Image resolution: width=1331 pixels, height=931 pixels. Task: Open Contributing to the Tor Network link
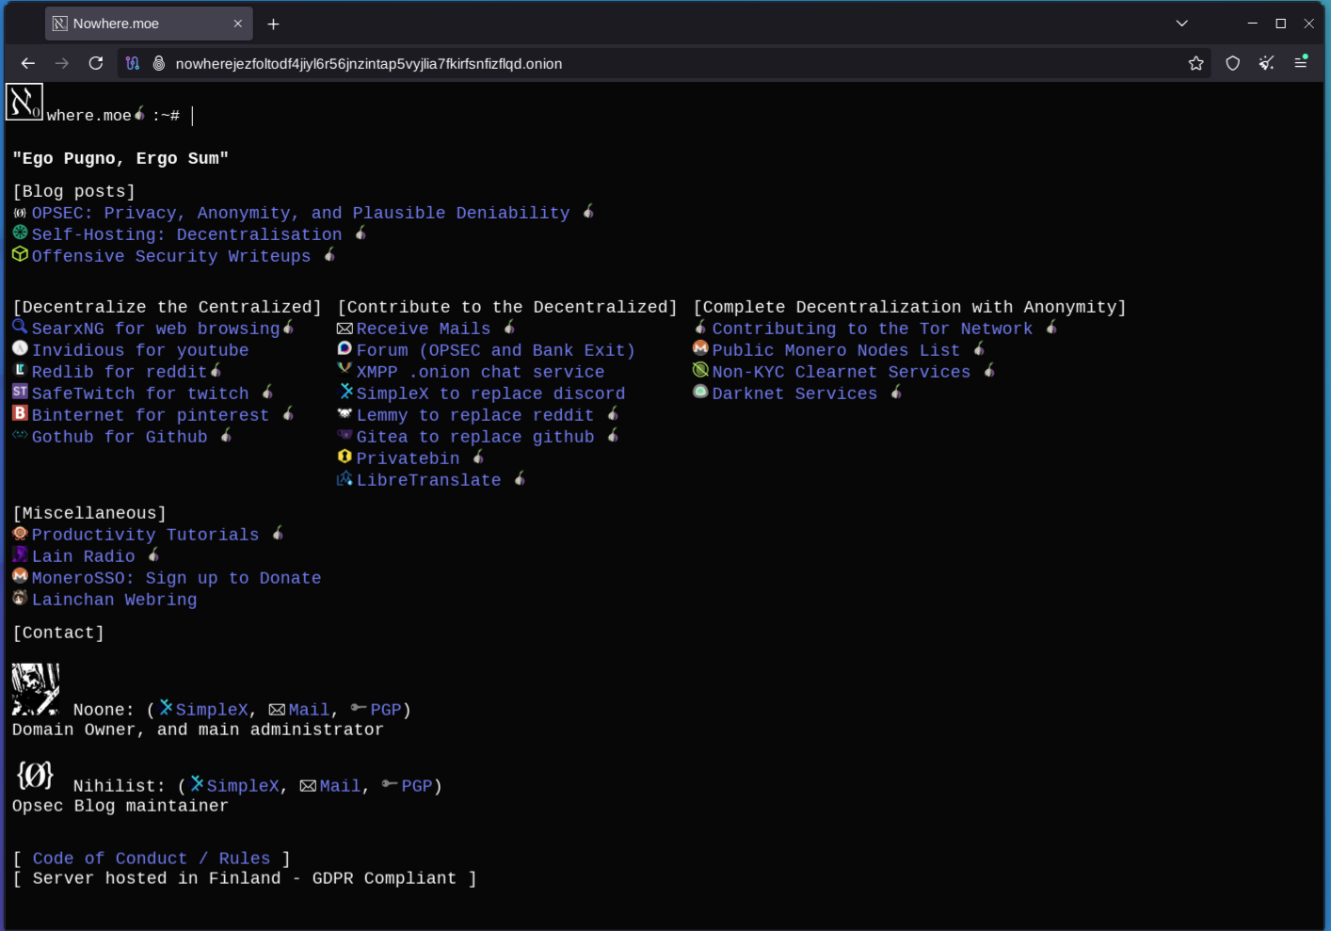click(872, 329)
